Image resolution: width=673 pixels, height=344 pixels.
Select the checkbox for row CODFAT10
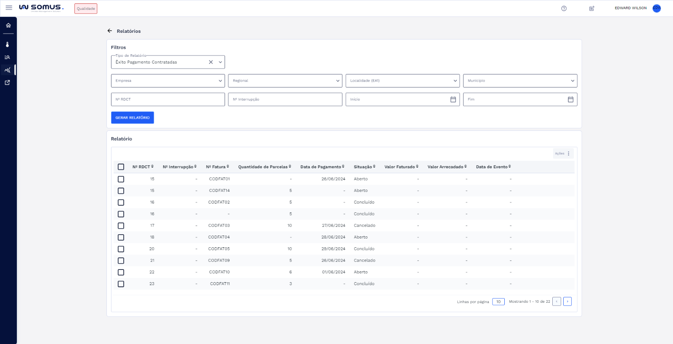(x=121, y=273)
